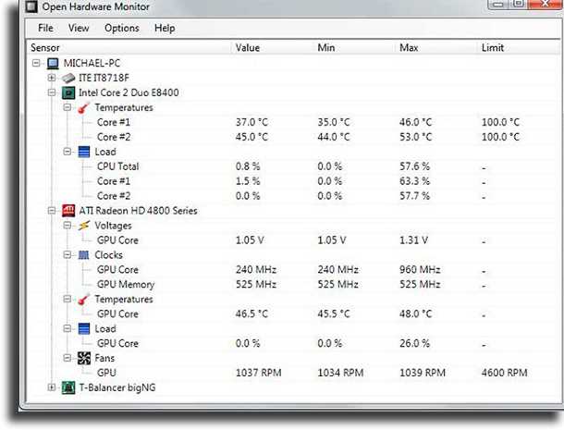The width and height of the screenshot is (564, 430).
Task: Click Core #1's 100.0 °C temperature limit
Action: [501, 122]
